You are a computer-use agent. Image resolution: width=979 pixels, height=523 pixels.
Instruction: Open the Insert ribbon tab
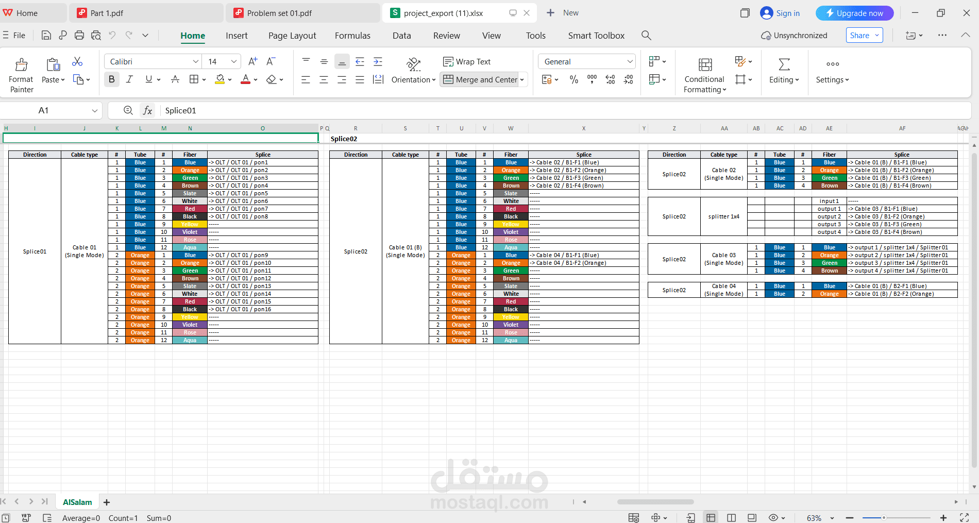(x=237, y=36)
